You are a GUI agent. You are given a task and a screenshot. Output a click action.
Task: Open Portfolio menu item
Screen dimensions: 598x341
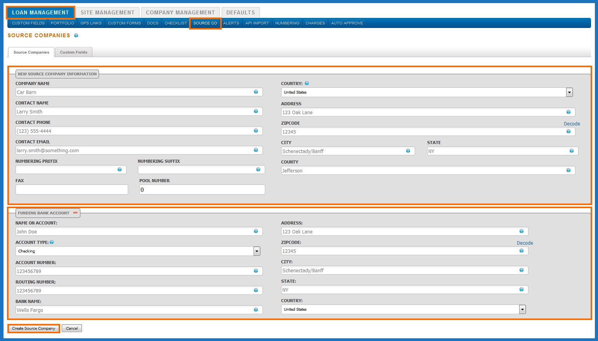(x=63, y=23)
